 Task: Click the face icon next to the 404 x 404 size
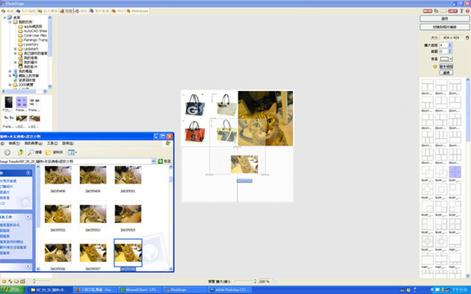467,38
